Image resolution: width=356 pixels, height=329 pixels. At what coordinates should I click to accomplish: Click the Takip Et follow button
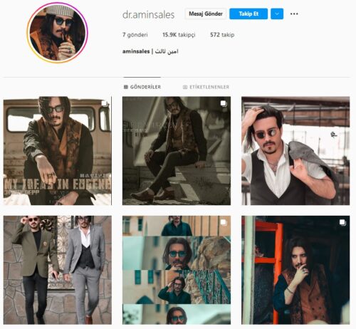[x=248, y=14]
